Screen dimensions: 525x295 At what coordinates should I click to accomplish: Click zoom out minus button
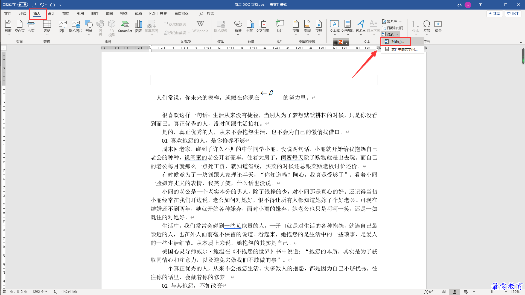click(x=474, y=292)
